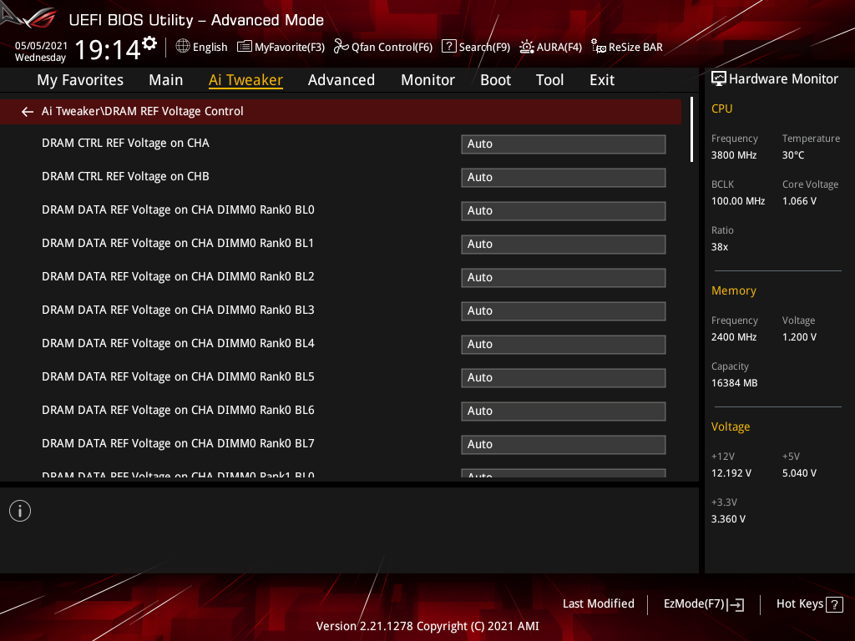Screen dimensions: 855x641
Task: Open AURA(F4) lighting icon
Action: point(526,47)
